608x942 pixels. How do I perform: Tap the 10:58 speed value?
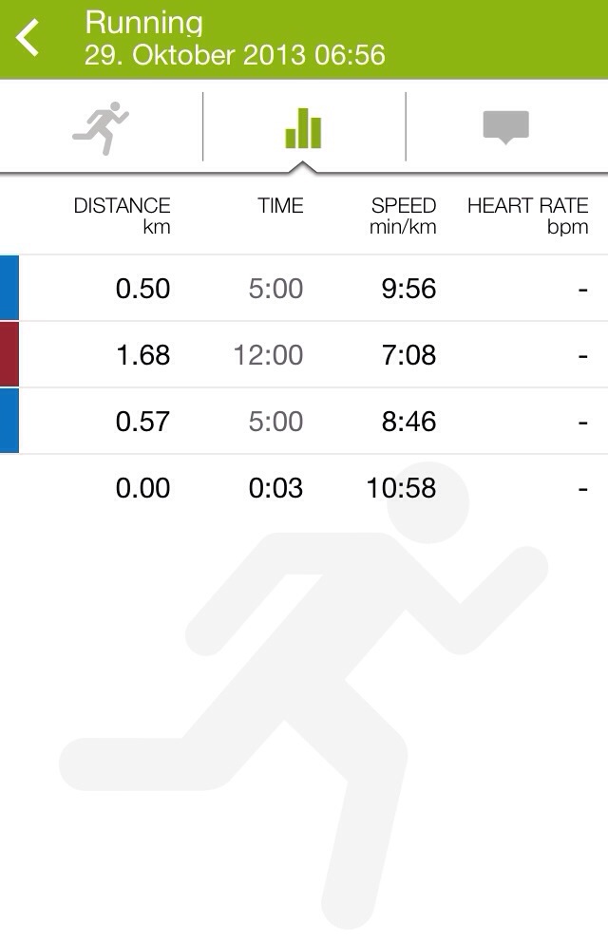coord(401,488)
